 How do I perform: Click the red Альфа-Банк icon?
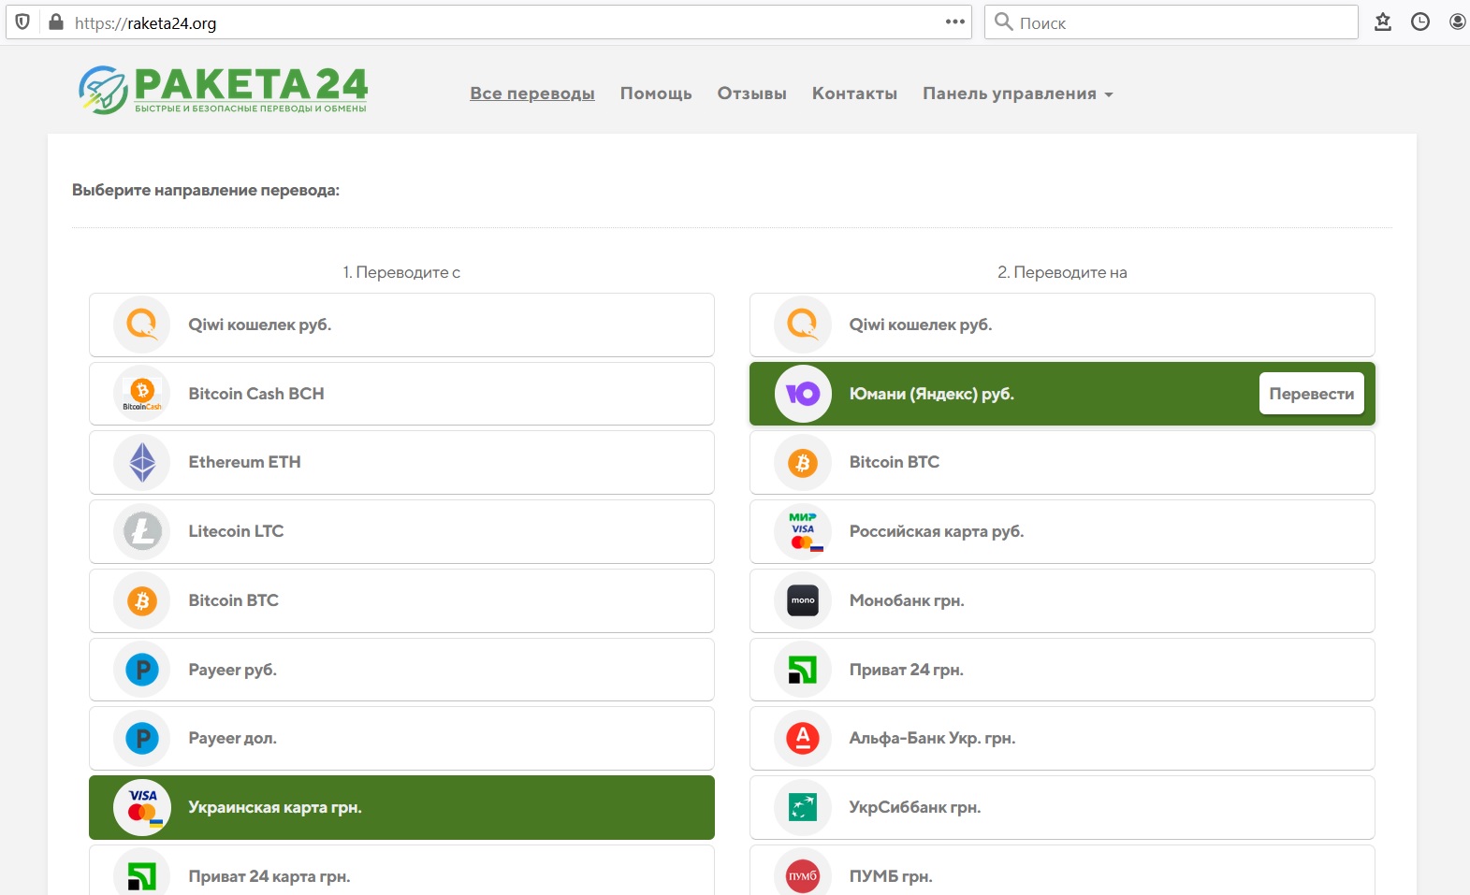point(803,738)
